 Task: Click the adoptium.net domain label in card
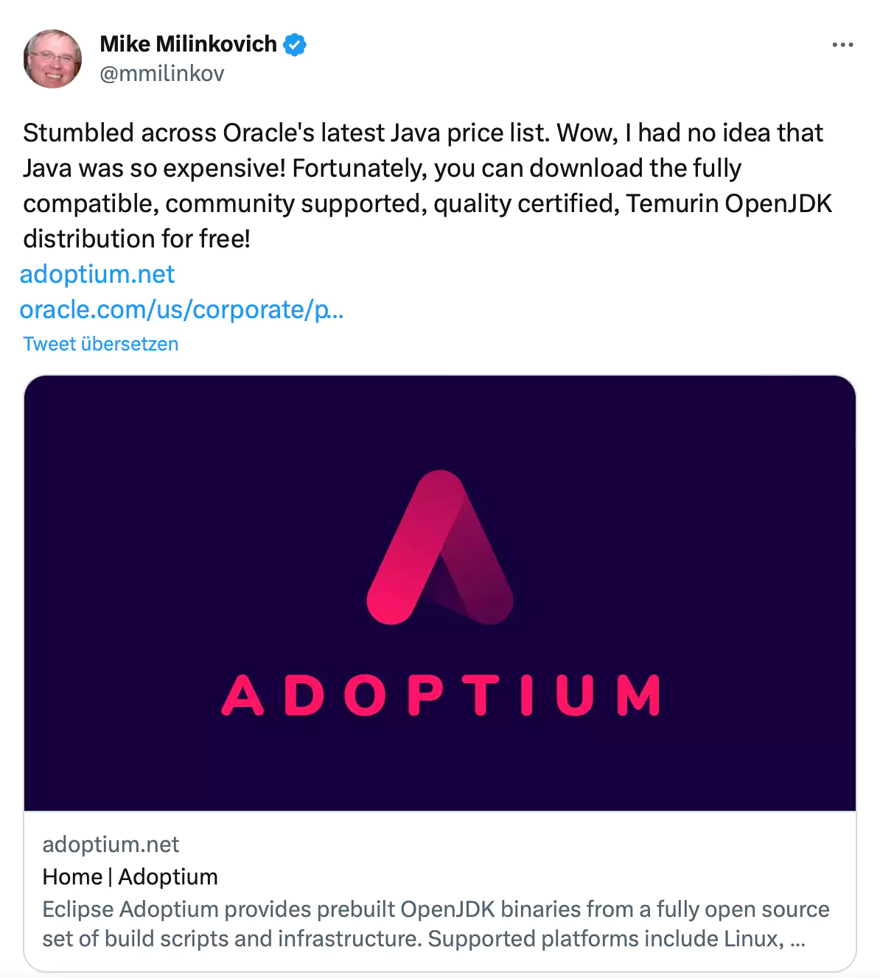(111, 844)
